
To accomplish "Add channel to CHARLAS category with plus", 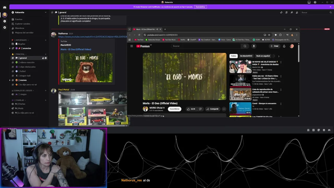I will (x=46, y=100).
